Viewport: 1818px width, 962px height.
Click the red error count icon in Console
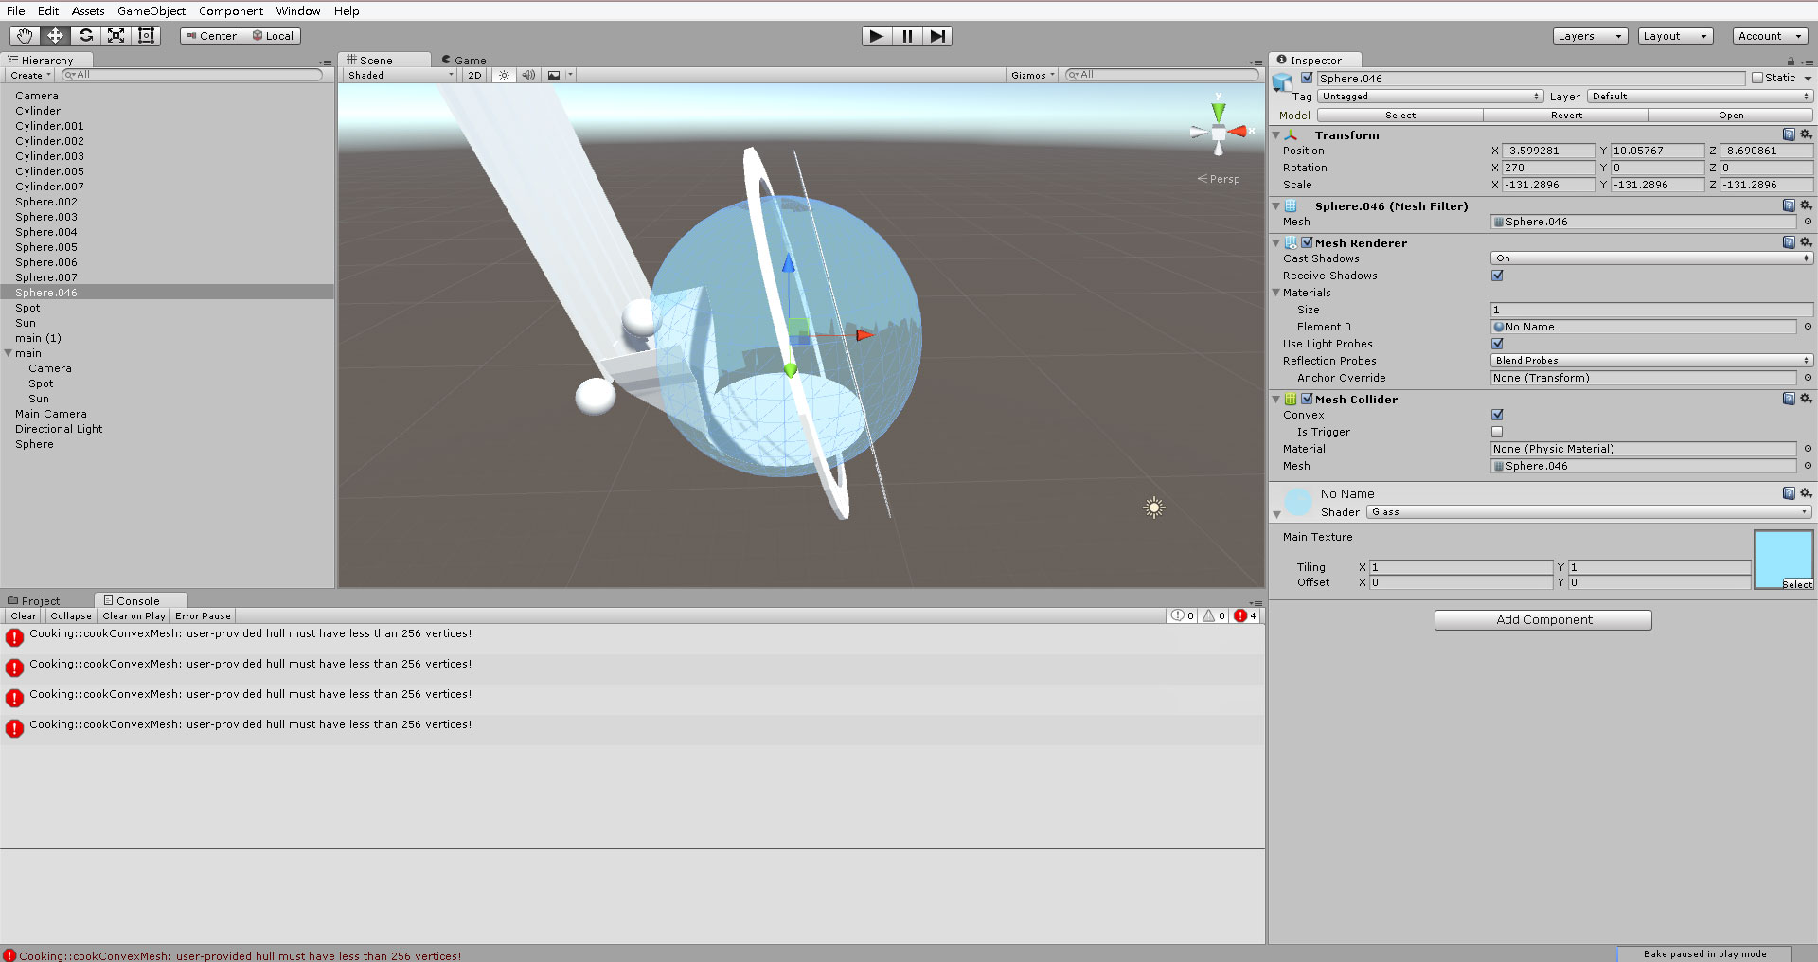pyautogui.click(x=1243, y=615)
